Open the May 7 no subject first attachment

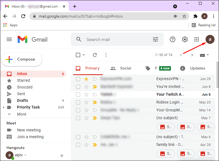(166, 127)
